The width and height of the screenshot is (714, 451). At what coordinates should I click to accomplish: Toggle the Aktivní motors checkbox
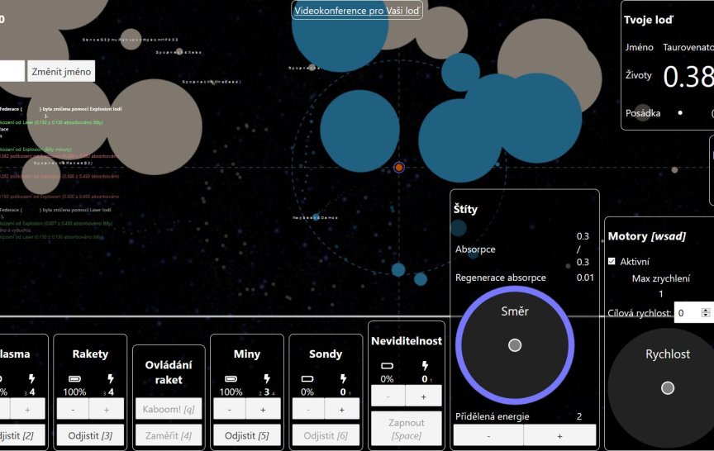612,261
